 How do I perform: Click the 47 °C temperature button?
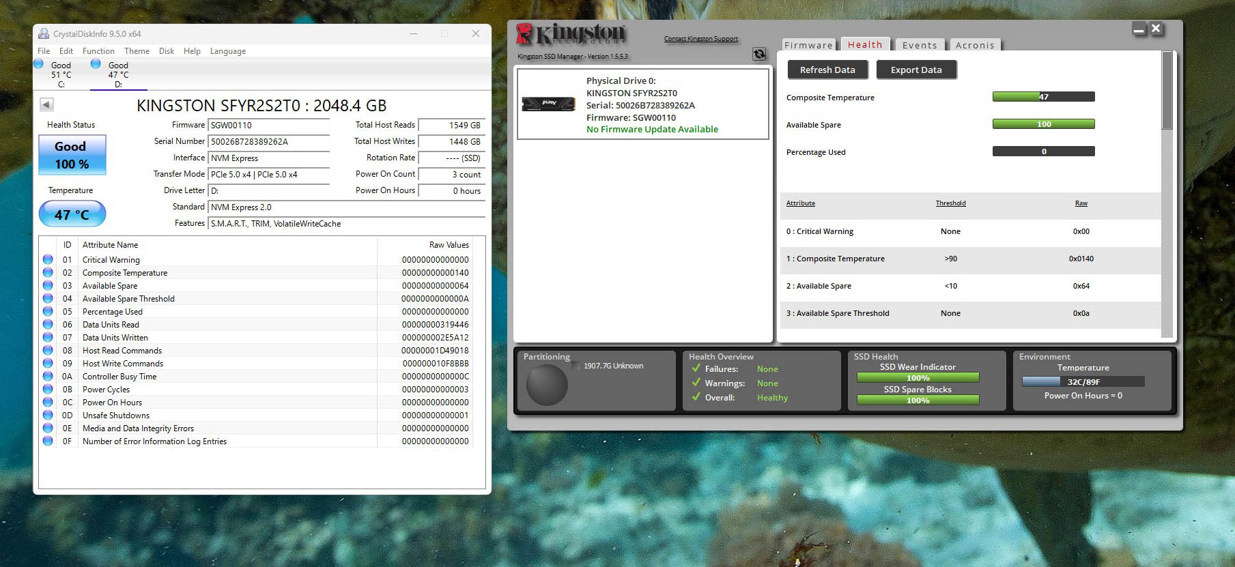point(72,214)
